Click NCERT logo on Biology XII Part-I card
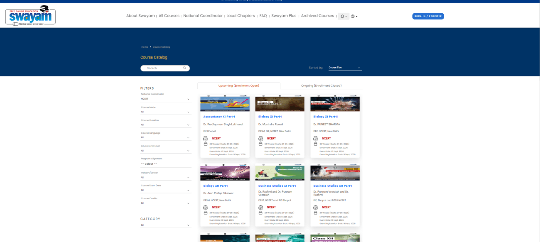 point(206,207)
